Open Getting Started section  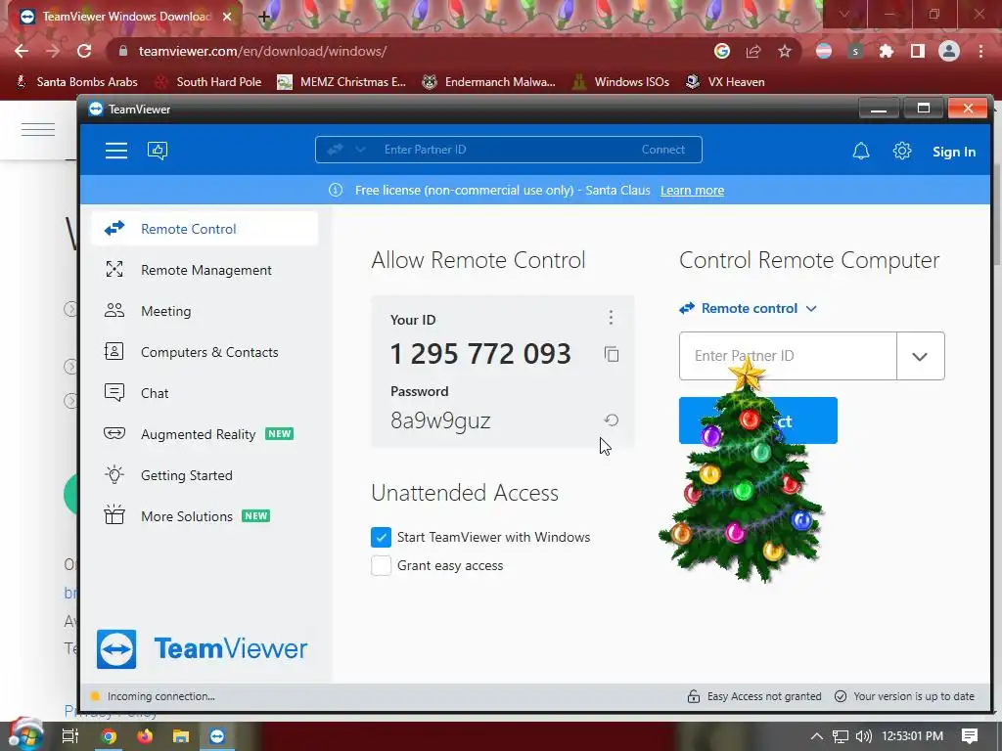tap(205, 475)
